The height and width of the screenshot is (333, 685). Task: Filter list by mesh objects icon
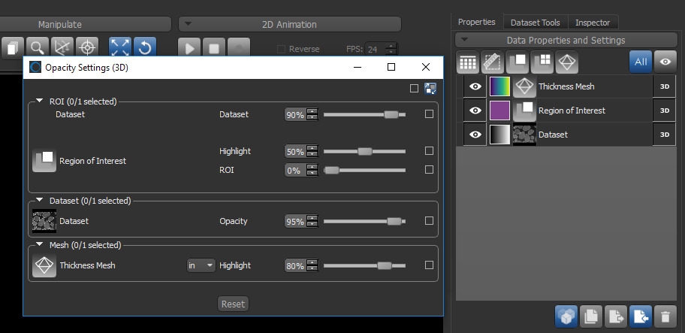(x=567, y=62)
